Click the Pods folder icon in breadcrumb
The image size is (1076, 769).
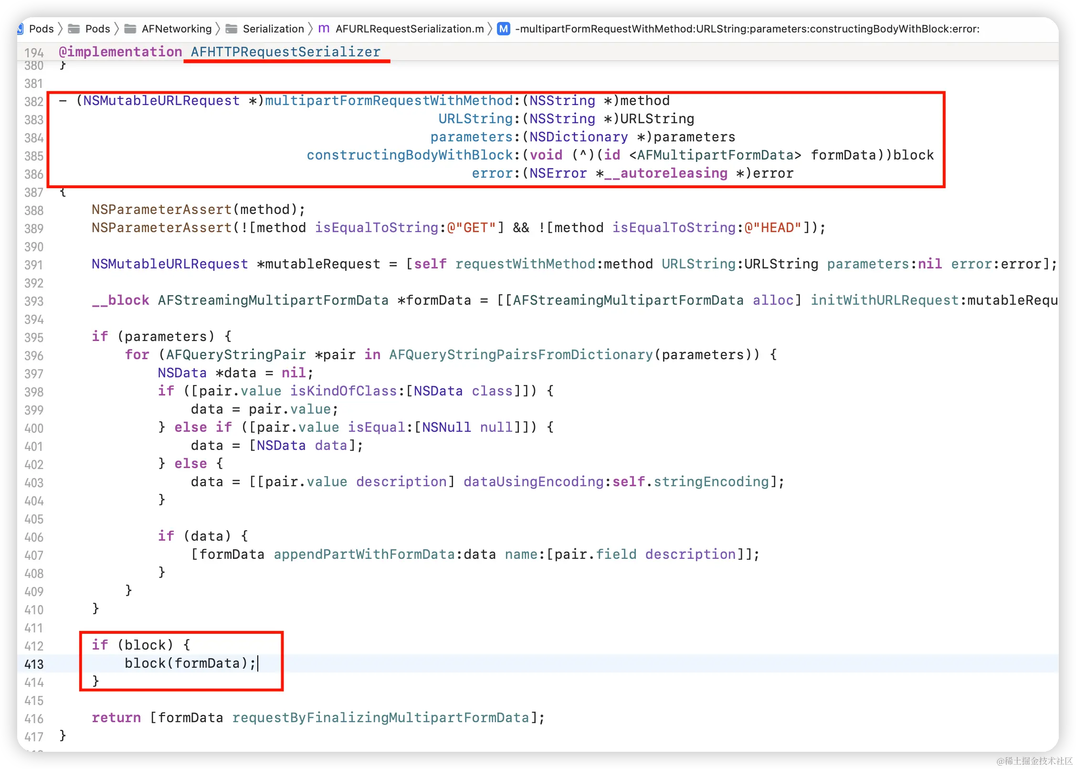click(74, 29)
